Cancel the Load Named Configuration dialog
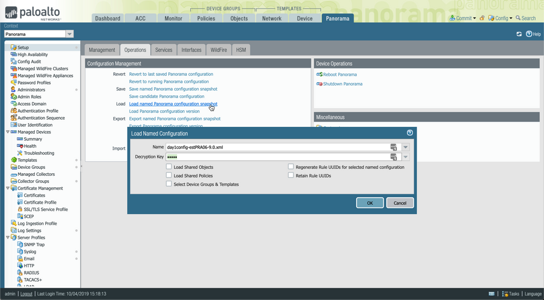The height and width of the screenshot is (300, 544). tap(400, 203)
